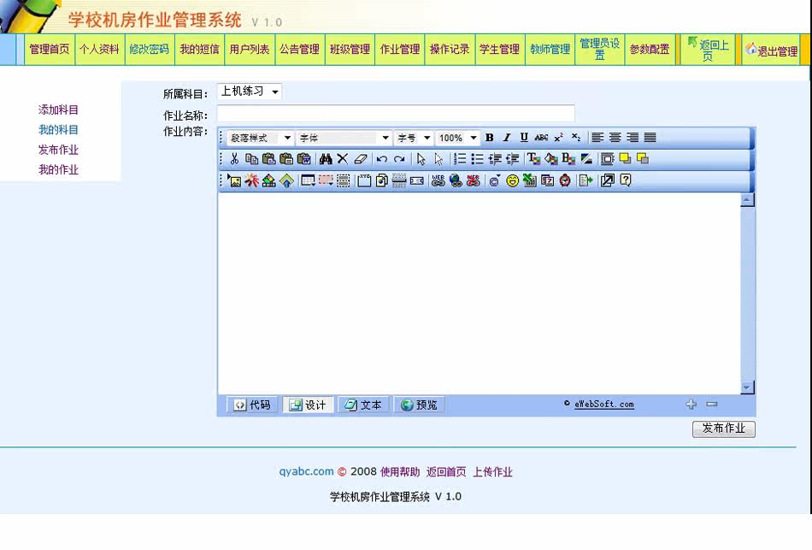The width and height of the screenshot is (812, 550).
Task: Open 我的短信 in the navigation bar
Action: [199, 50]
